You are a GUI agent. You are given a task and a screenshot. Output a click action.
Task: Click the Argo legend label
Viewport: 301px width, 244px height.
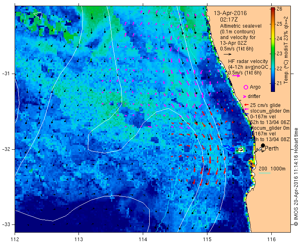pyautogui.click(x=255, y=87)
